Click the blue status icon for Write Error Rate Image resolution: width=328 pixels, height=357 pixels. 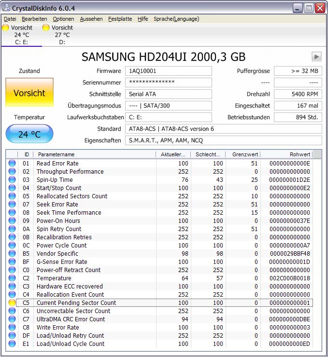(12, 327)
